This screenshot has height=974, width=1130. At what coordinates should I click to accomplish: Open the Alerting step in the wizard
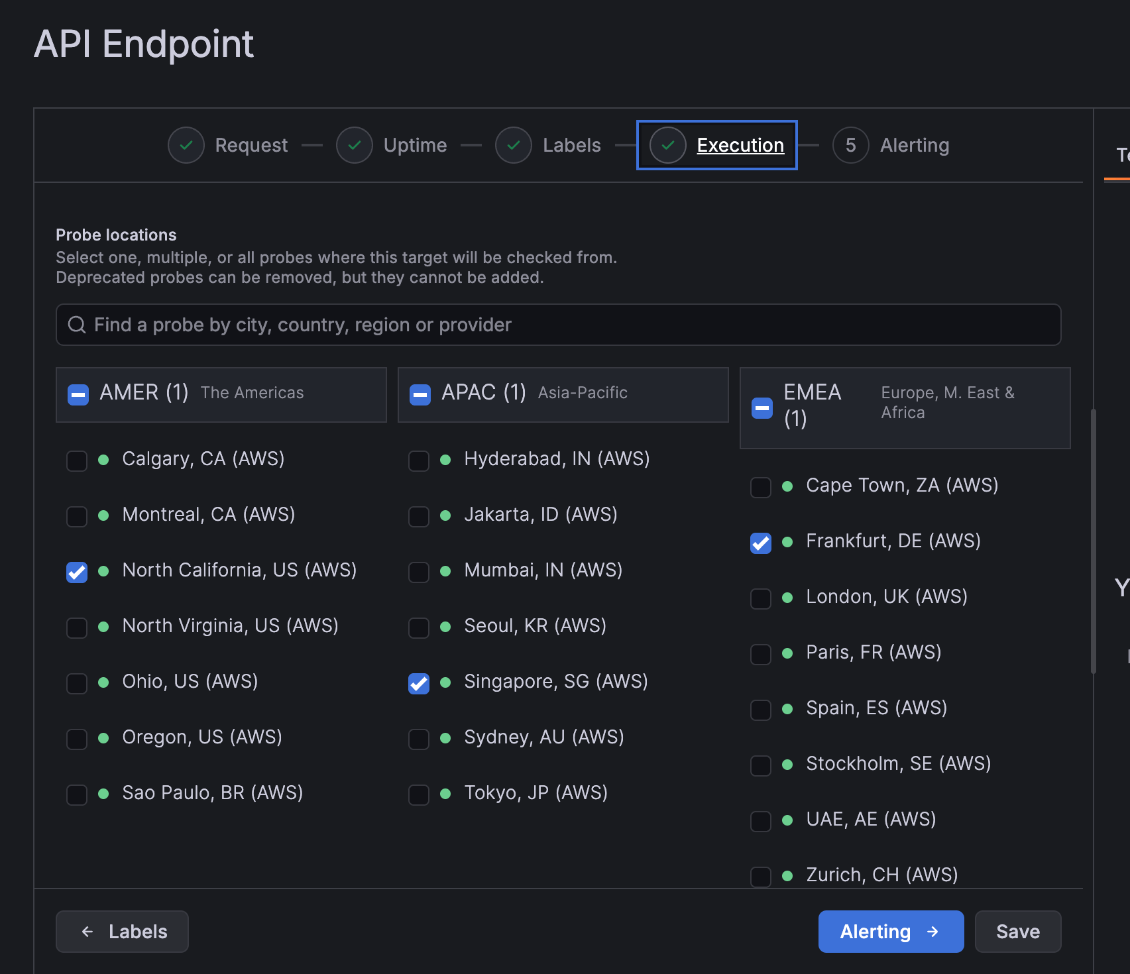(915, 144)
